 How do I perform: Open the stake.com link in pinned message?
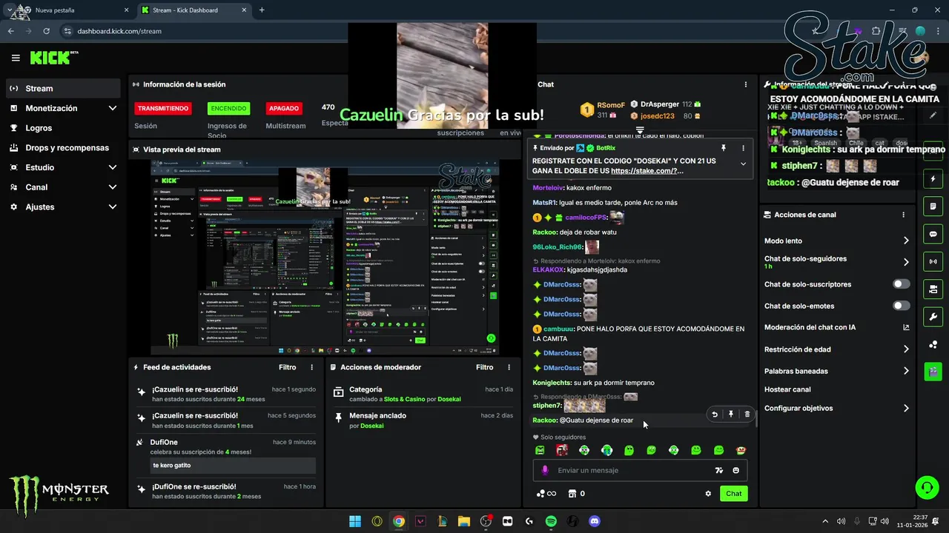tap(643, 171)
